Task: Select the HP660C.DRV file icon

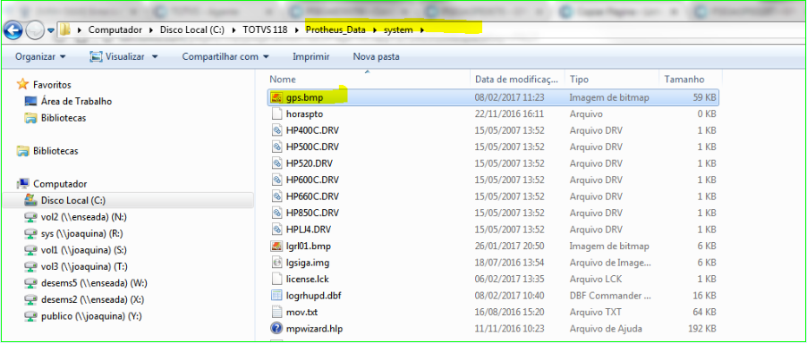Action: pos(276,197)
